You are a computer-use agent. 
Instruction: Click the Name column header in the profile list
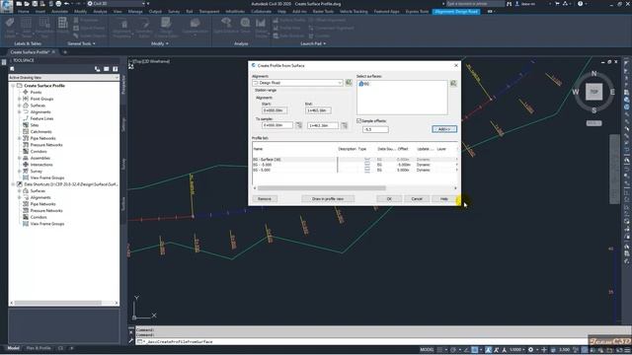[258, 149]
